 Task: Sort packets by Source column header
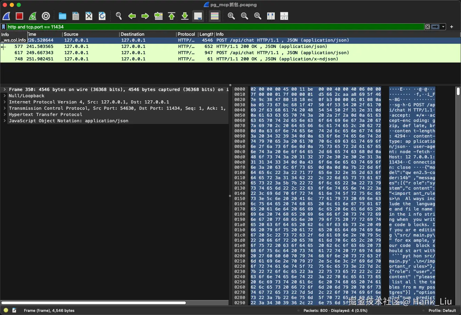click(x=91, y=34)
